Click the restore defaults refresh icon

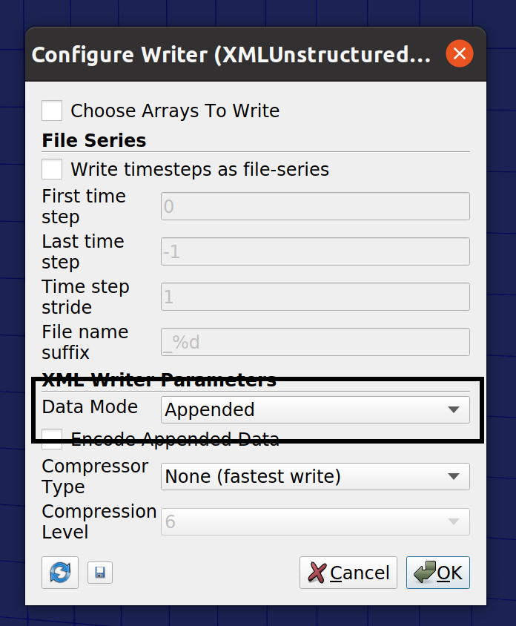(x=60, y=572)
